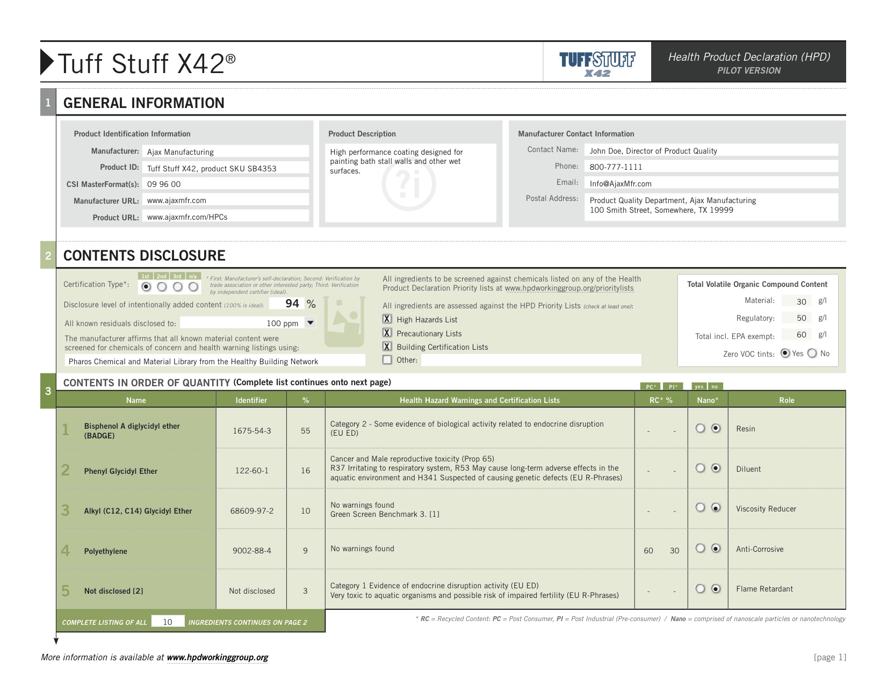Click the PC* header badge above RC column
This screenshot has width=887, height=685.
651,386
